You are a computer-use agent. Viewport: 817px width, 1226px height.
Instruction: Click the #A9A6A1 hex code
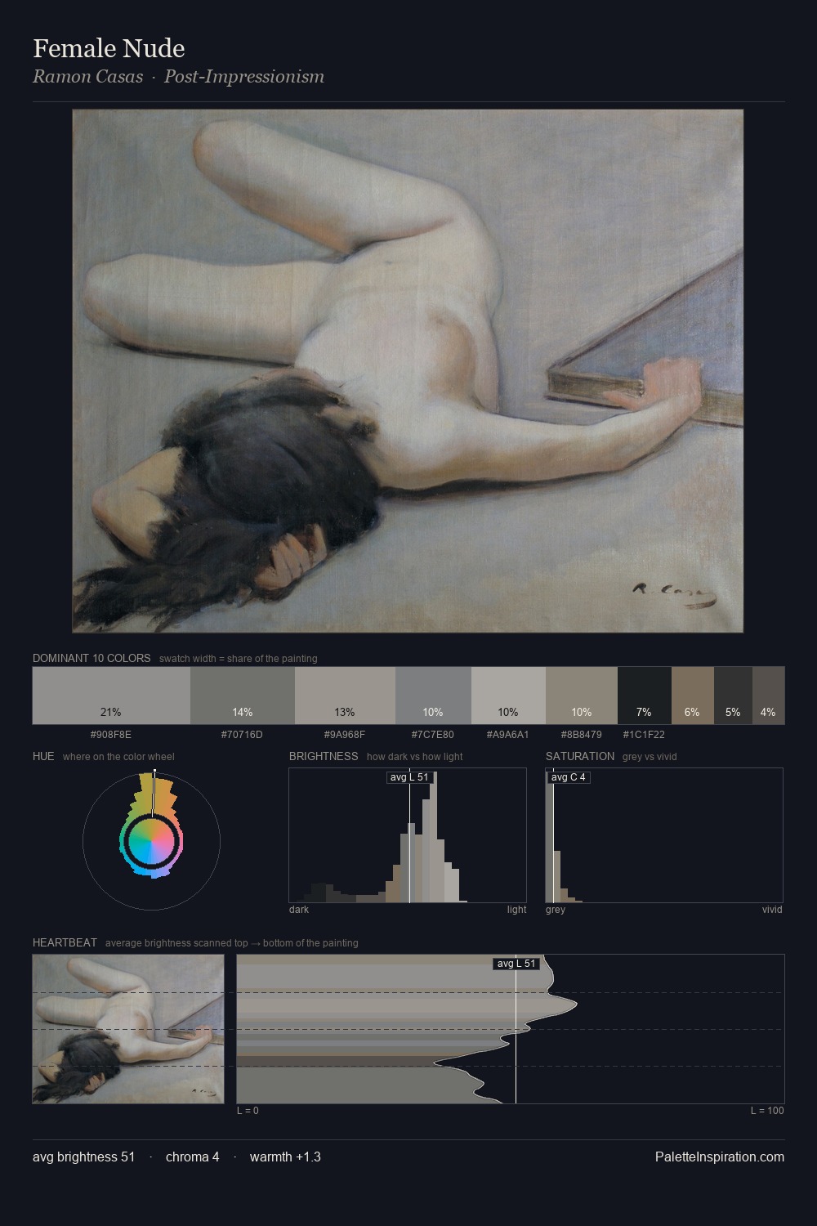point(508,735)
